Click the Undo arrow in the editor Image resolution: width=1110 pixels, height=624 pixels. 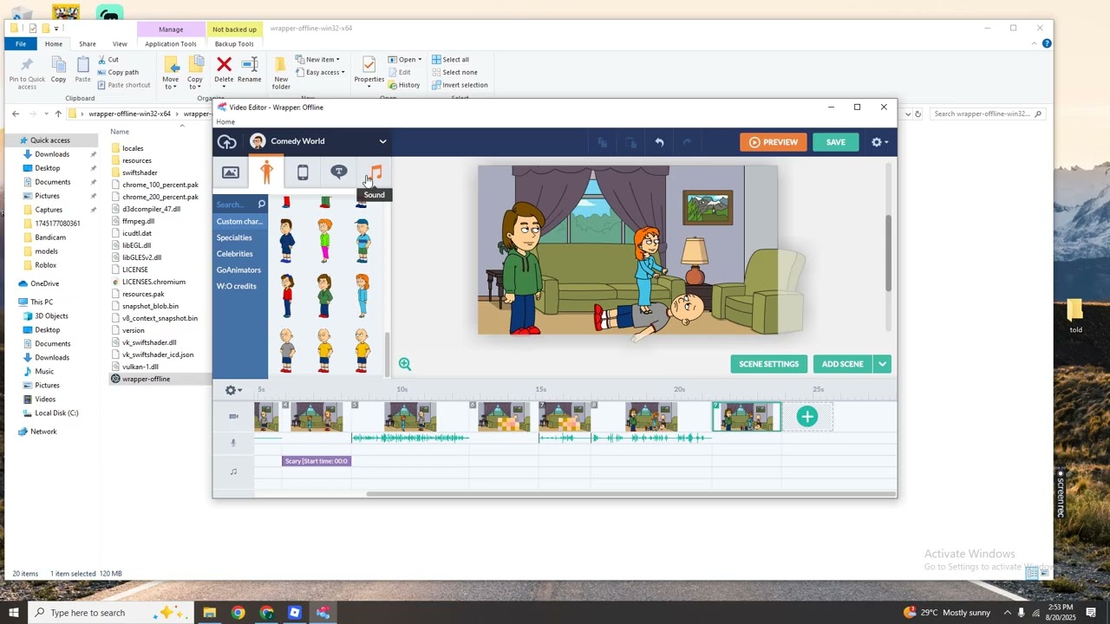(x=659, y=142)
